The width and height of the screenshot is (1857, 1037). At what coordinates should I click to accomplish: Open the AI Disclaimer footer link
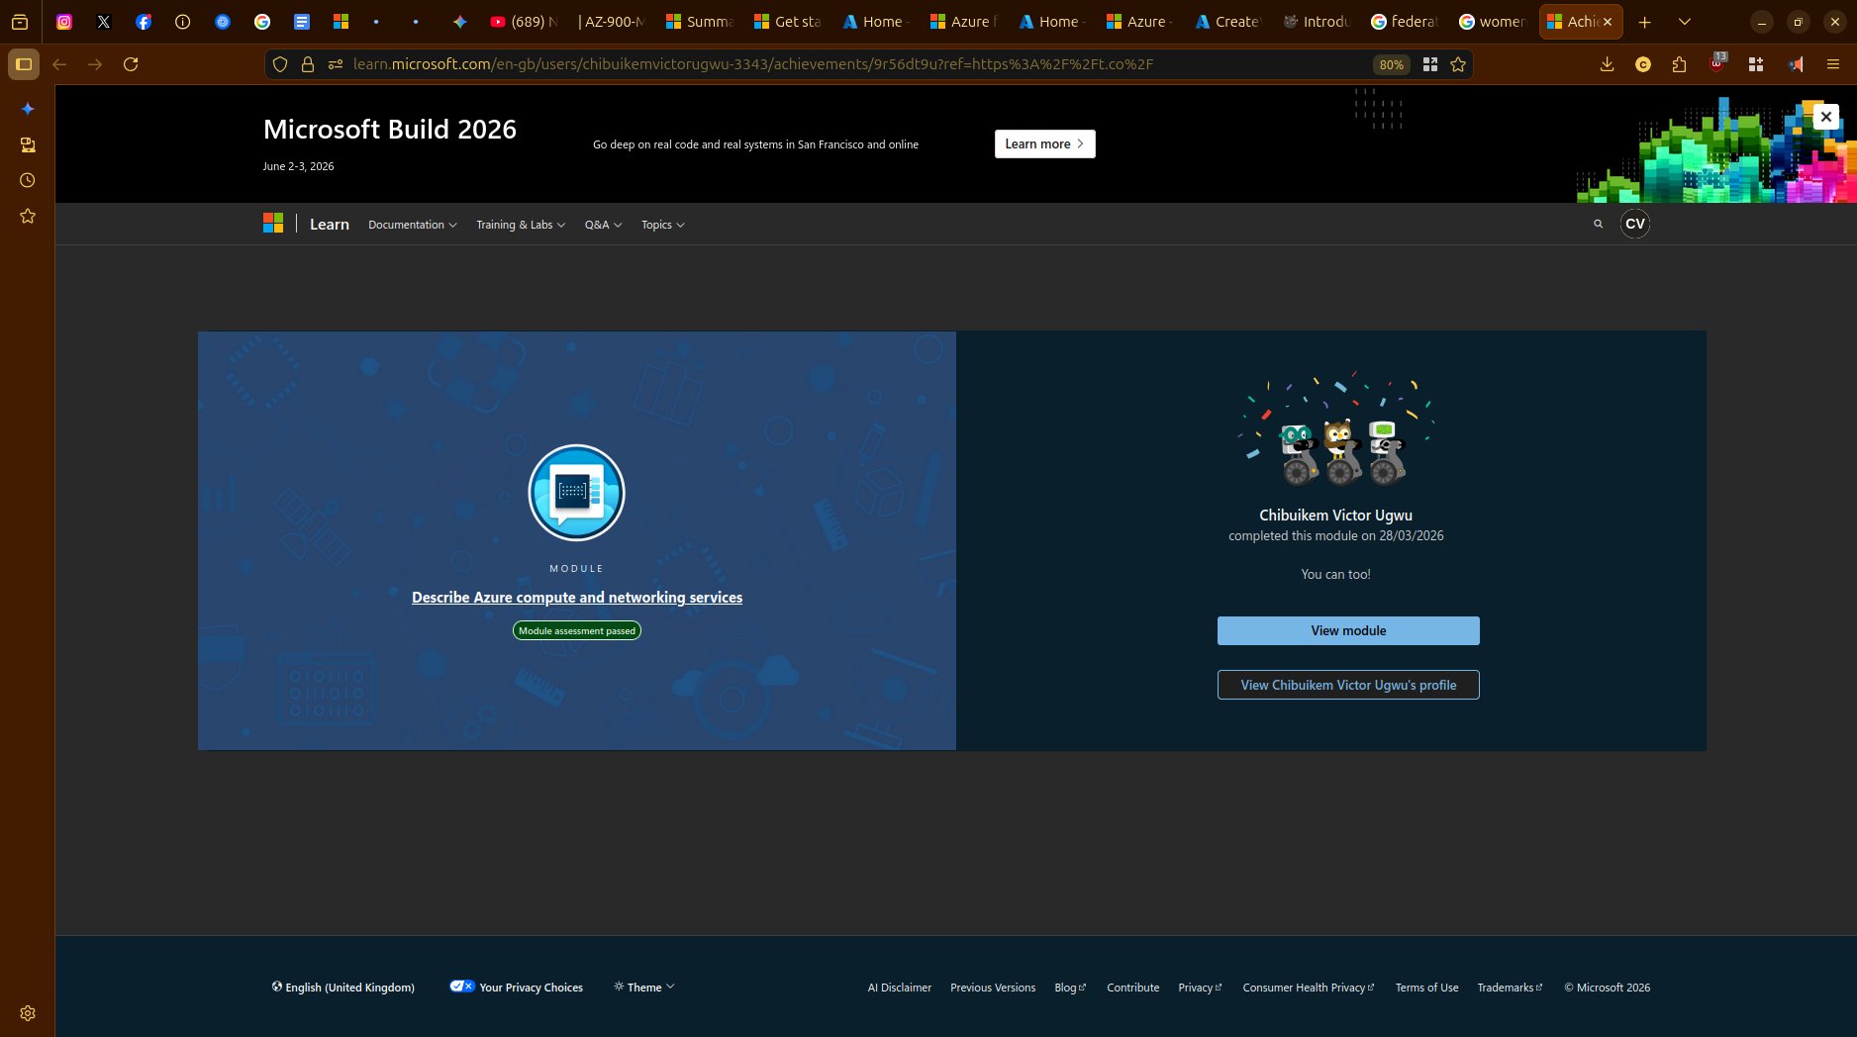coord(900,988)
